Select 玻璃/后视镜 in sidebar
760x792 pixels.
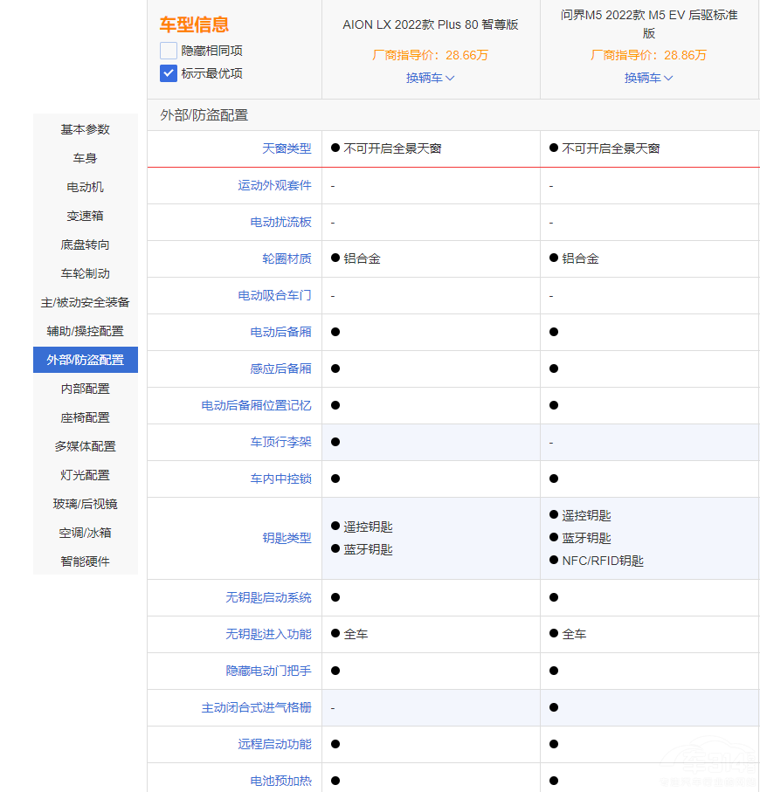pos(86,504)
